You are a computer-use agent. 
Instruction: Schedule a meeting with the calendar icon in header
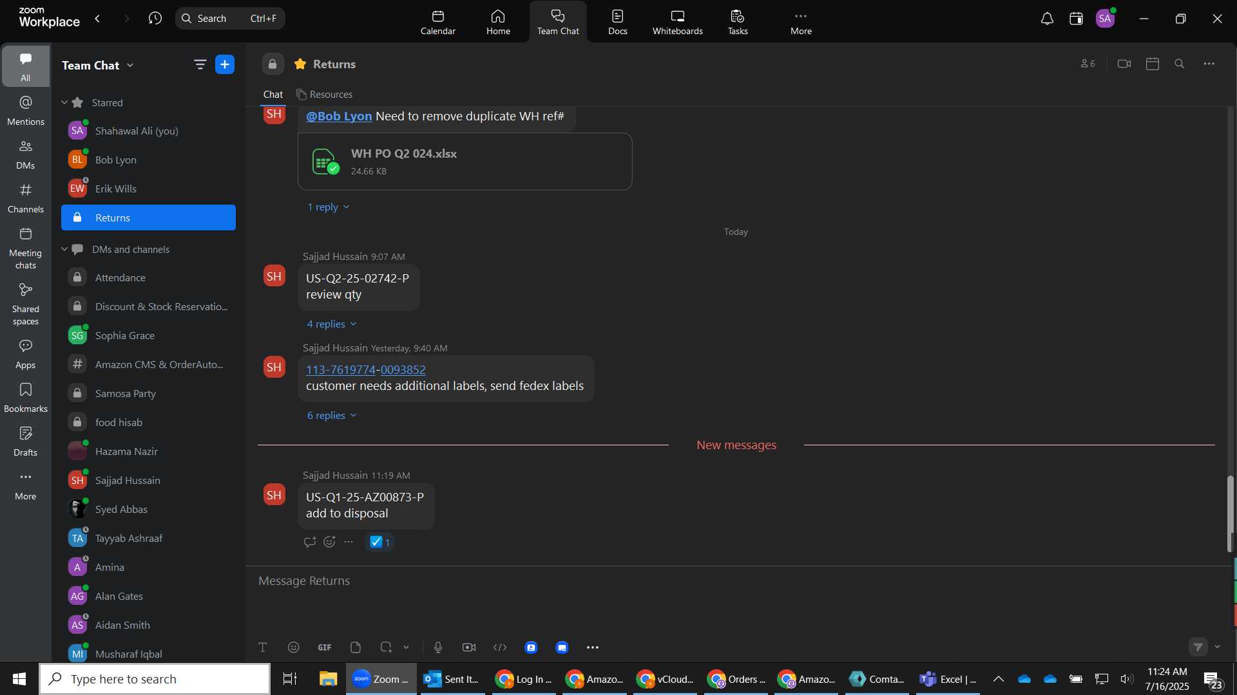1153,64
